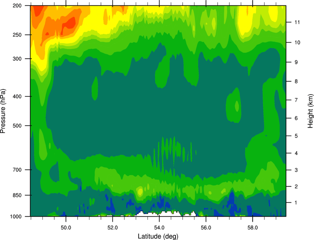314x240 pixels.
Task: Select the 50.0 latitude tick label
Action: pyautogui.click(x=66, y=228)
